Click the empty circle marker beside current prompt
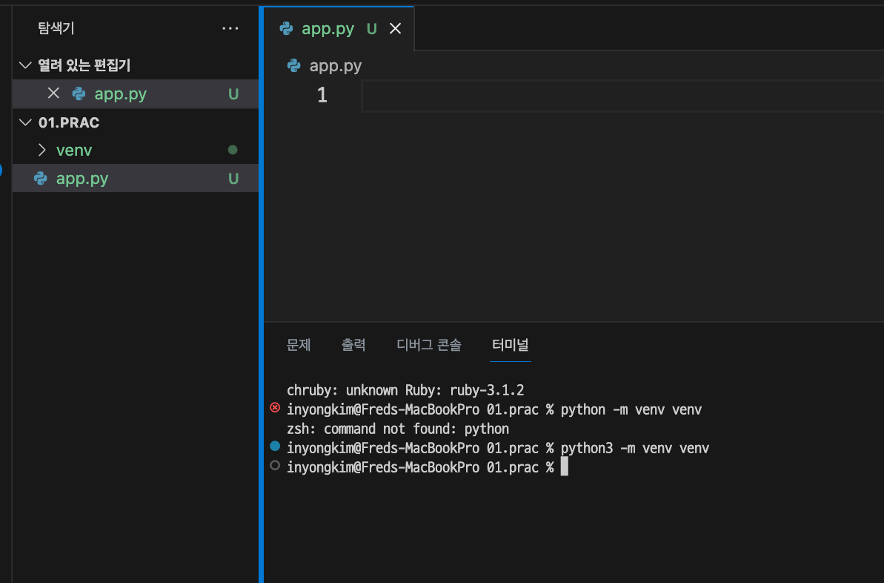The width and height of the screenshot is (884, 583). click(275, 465)
